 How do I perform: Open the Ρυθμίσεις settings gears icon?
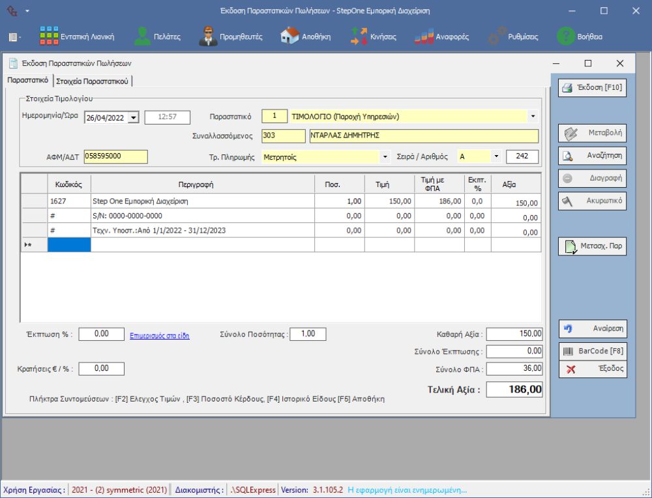point(497,37)
